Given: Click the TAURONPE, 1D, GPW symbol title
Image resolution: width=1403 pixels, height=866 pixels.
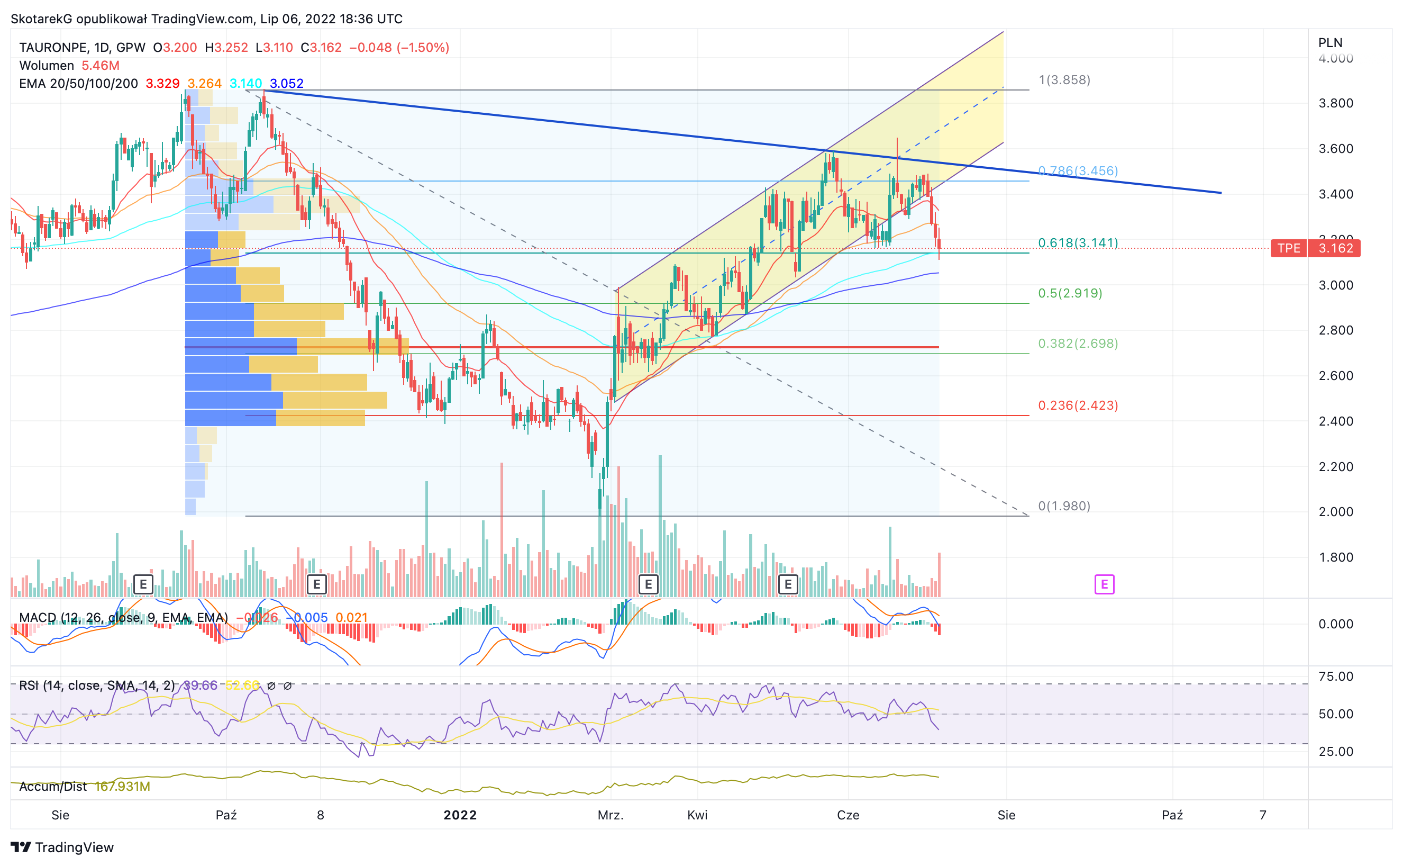Looking at the screenshot, I should pos(82,48).
